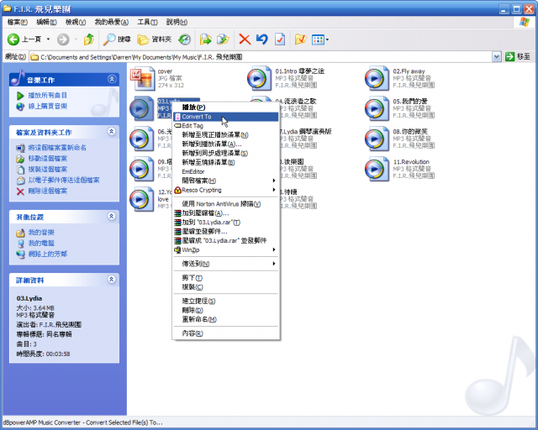Open 我的電腦 in other places

click(41, 243)
